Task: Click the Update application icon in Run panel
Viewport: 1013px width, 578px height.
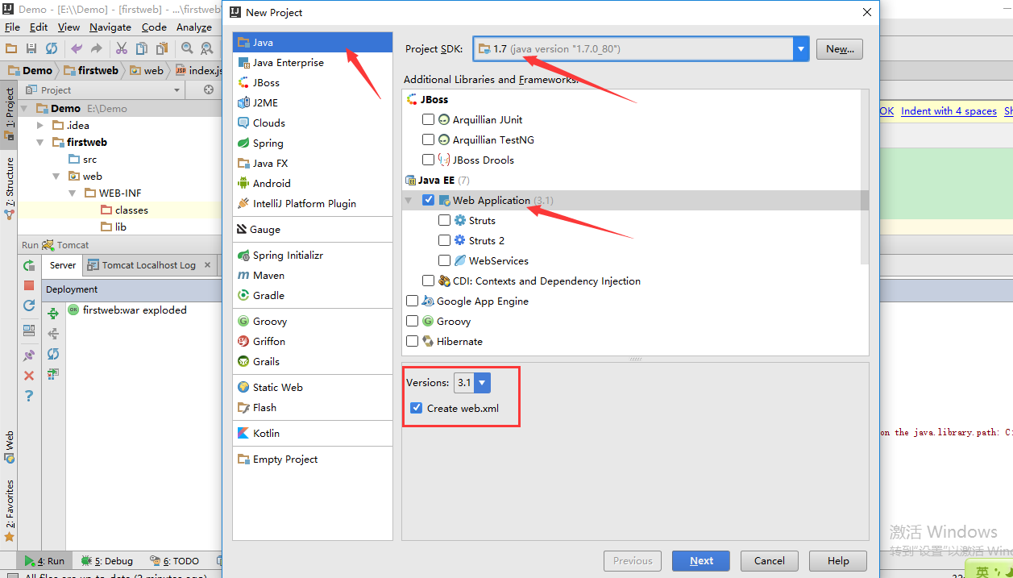Action: click(29, 306)
